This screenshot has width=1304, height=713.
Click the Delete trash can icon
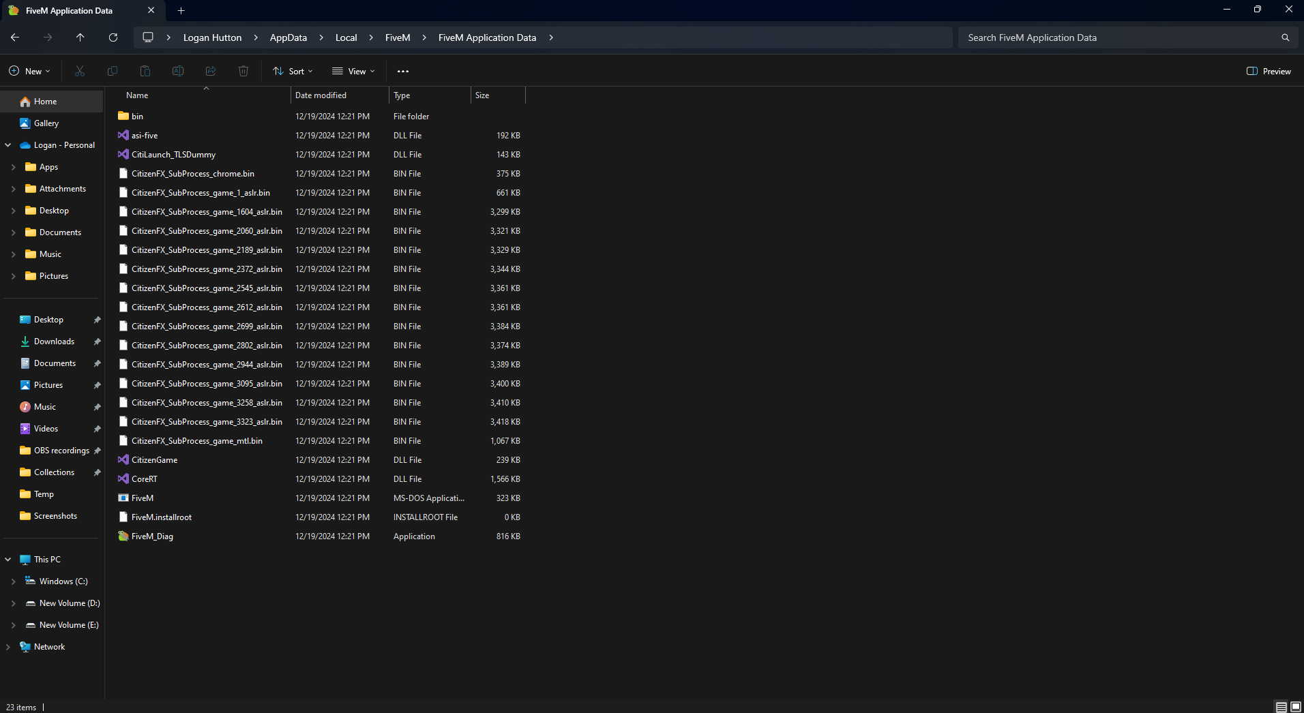click(x=243, y=71)
